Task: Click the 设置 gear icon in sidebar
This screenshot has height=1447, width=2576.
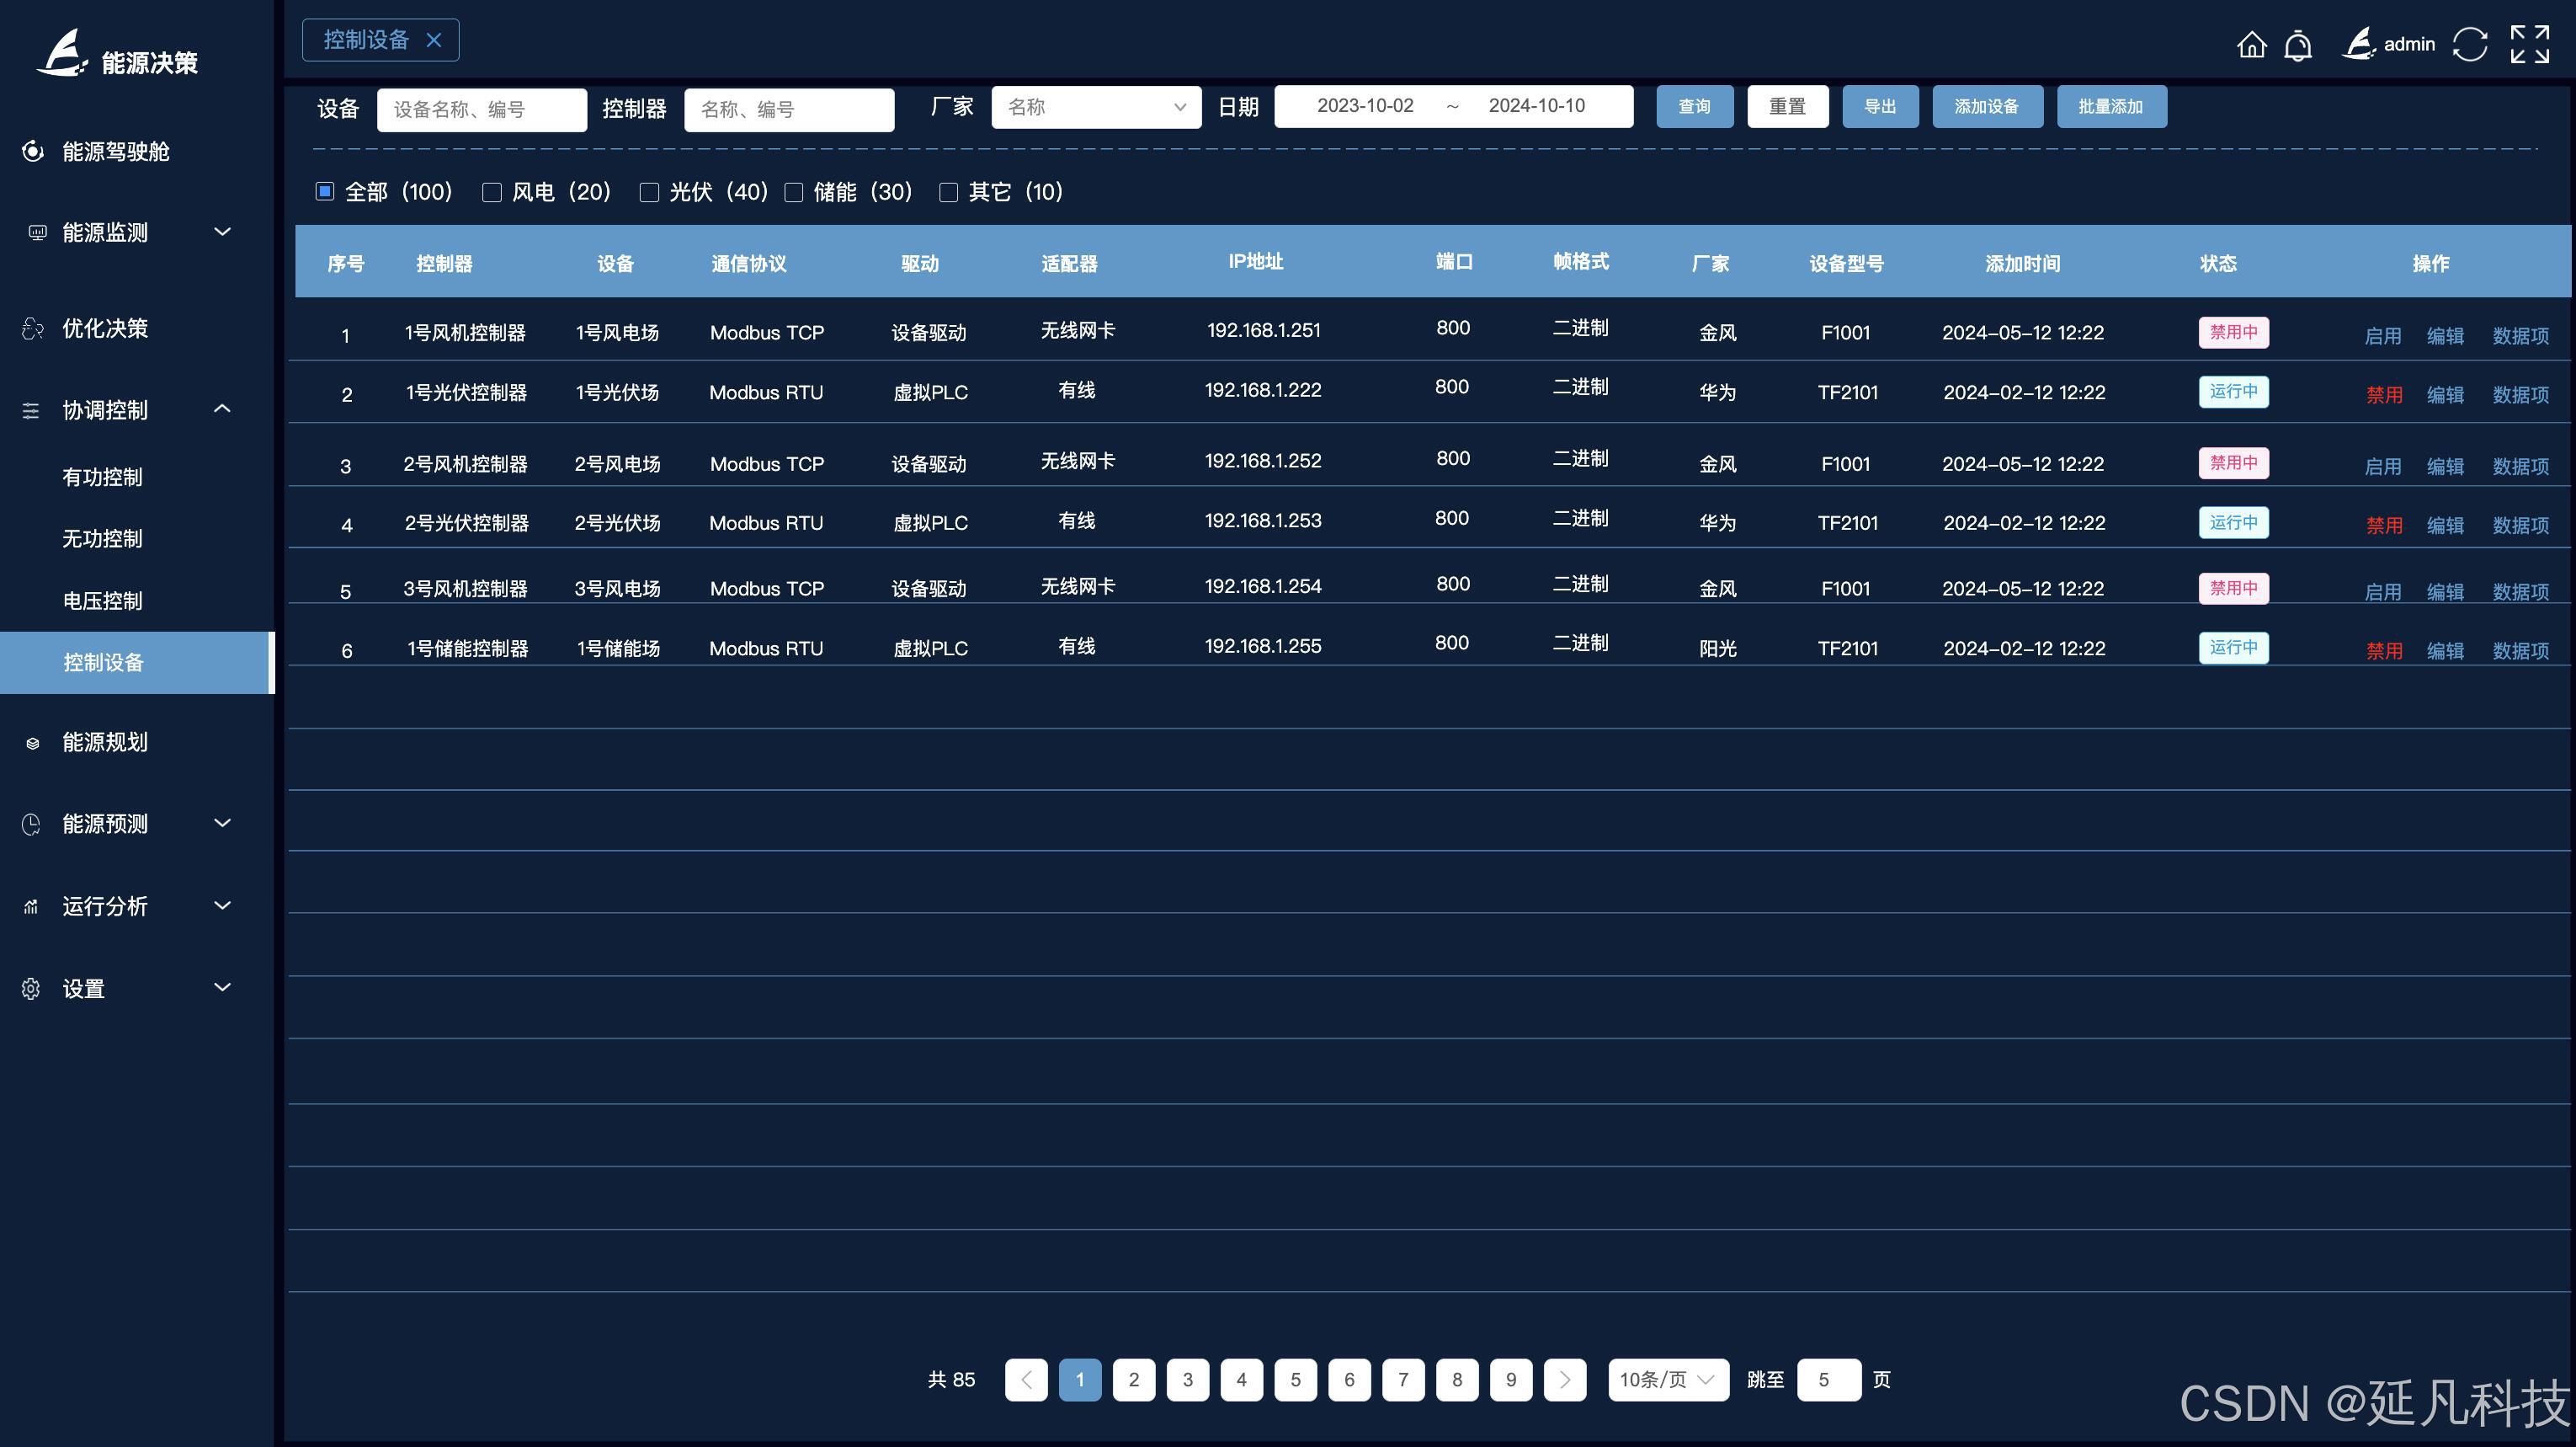Action: pos(31,989)
